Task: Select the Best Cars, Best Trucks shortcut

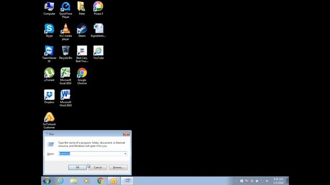Action: click(82, 54)
